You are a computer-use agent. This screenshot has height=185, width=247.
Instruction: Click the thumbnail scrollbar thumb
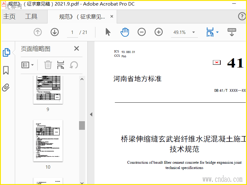tap(82, 125)
